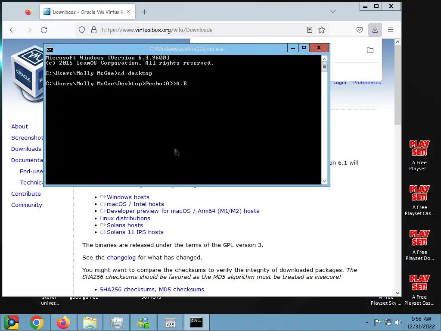Viewport: 441px width, 331px height.
Task: Open Downloads link in sidebar
Action: 26,149
